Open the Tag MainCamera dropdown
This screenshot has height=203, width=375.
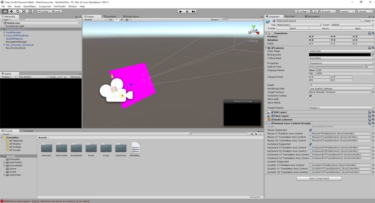(299, 25)
